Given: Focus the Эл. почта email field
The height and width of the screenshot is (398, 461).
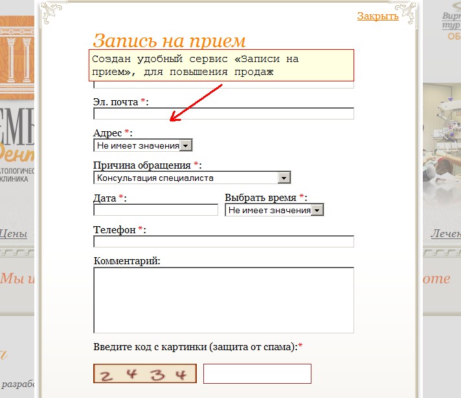Looking at the screenshot, I should pos(223,114).
